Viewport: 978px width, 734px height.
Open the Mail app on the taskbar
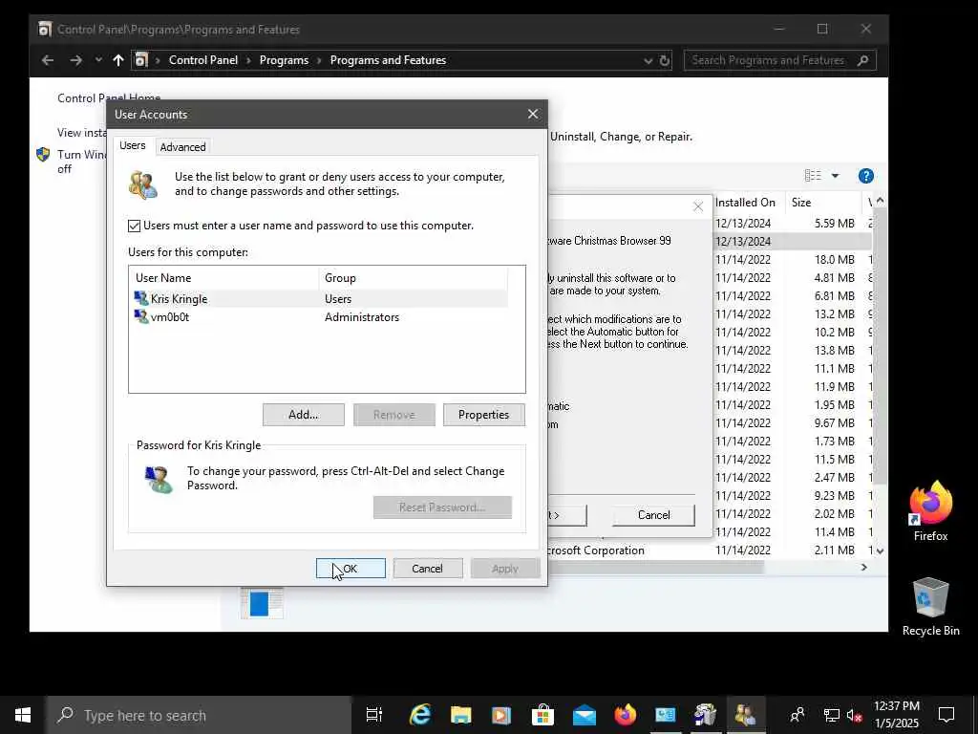[x=584, y=715]
